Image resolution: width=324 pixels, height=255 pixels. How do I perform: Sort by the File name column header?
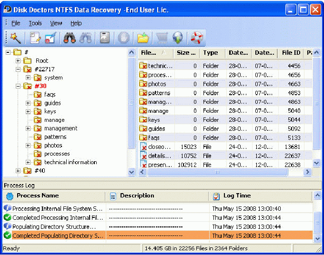(x=156, y=53)
